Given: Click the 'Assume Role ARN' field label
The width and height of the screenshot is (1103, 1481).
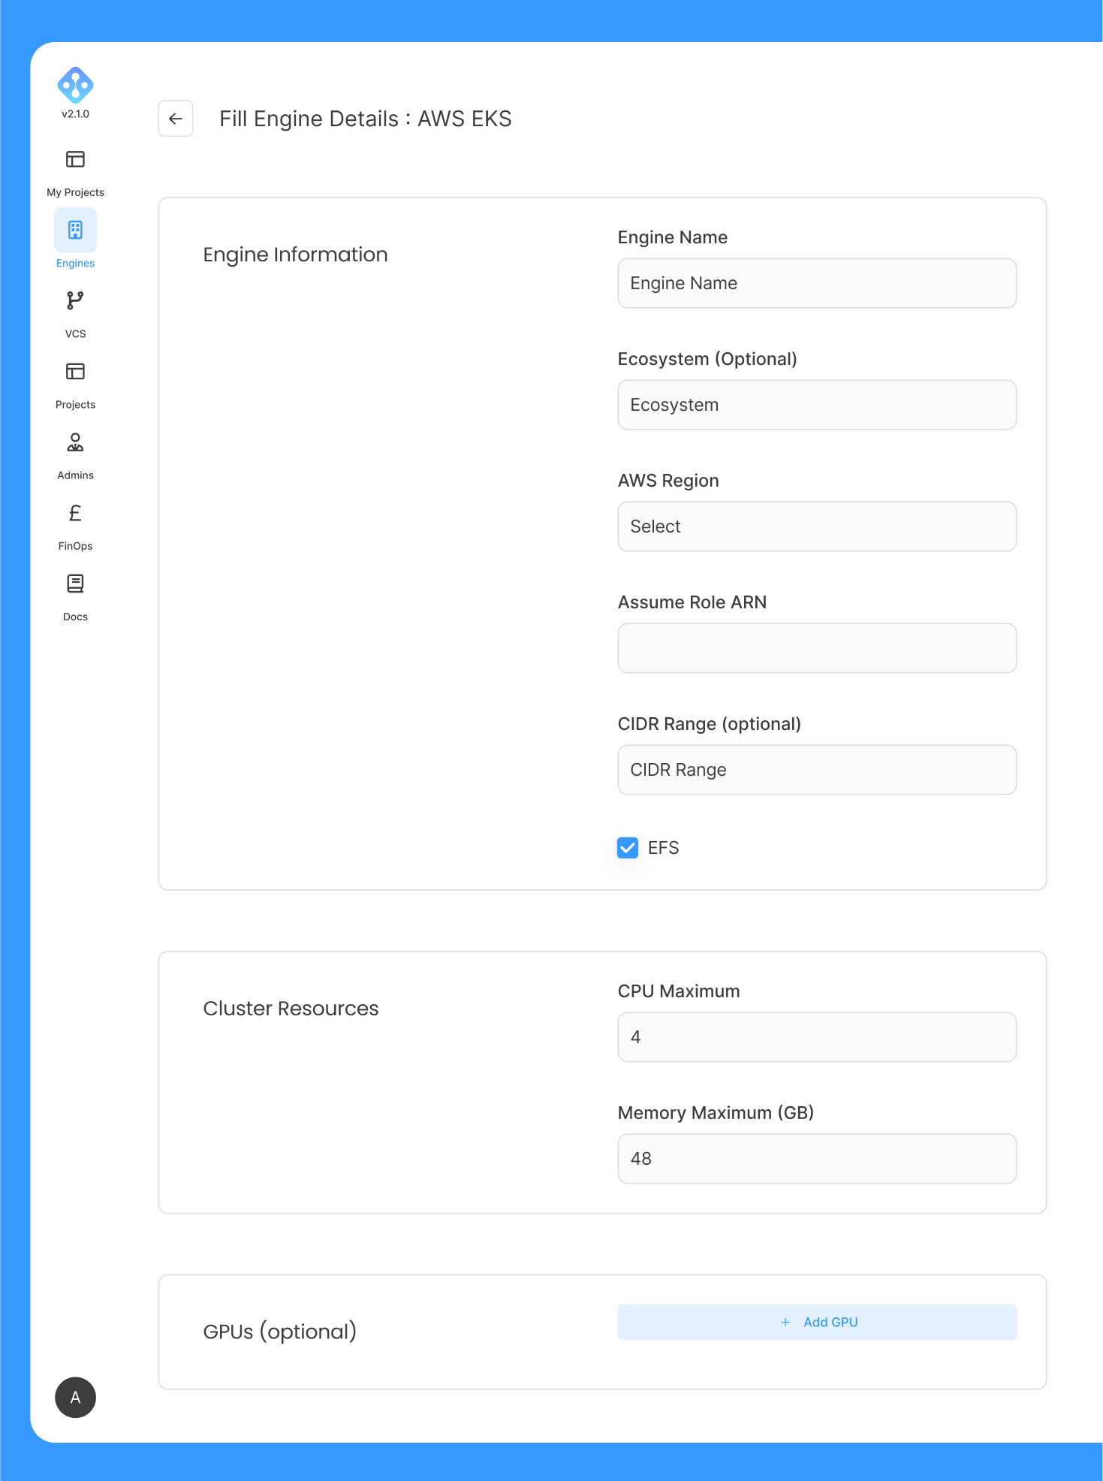Looking at the screenshot, I should 692,602.
